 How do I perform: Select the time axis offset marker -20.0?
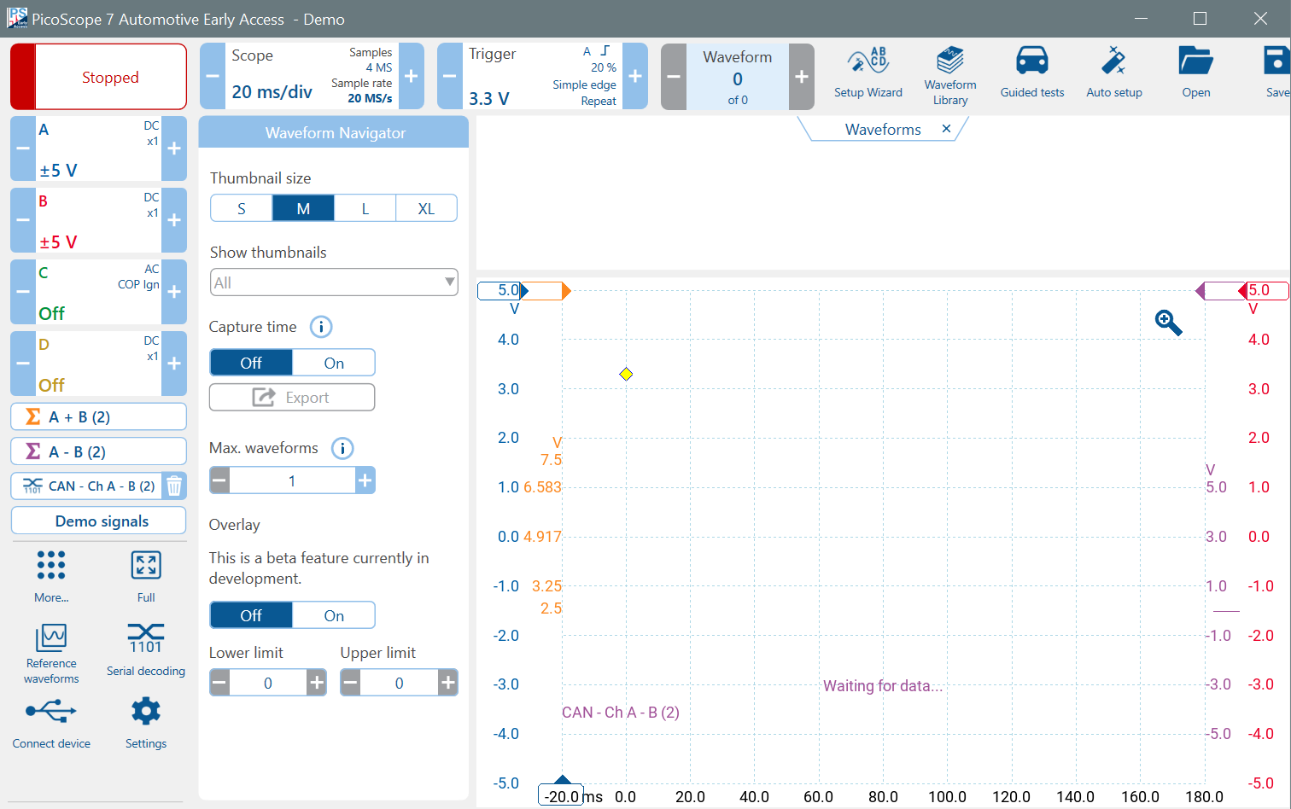tap(561, 795)
